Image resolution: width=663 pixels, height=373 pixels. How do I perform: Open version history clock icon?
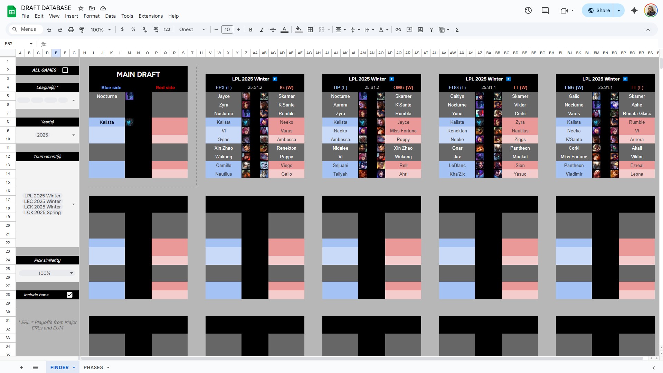[528, 10]
